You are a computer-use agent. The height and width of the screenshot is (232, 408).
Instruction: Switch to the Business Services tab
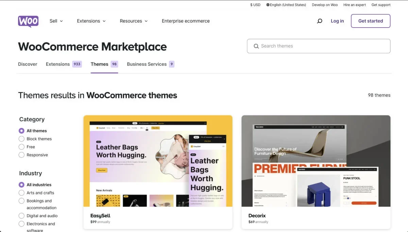click(146, 64)
